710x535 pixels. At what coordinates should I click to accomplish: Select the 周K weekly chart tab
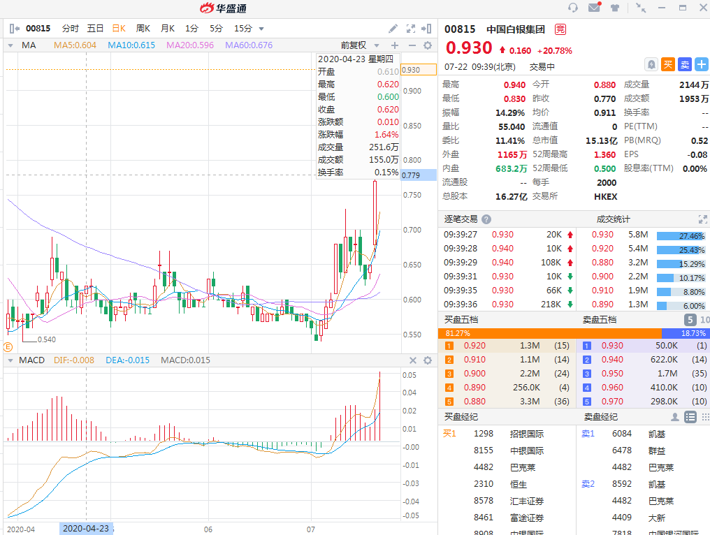point(143,29)
